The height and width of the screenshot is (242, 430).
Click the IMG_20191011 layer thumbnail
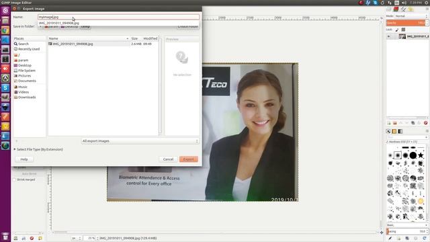402,36
